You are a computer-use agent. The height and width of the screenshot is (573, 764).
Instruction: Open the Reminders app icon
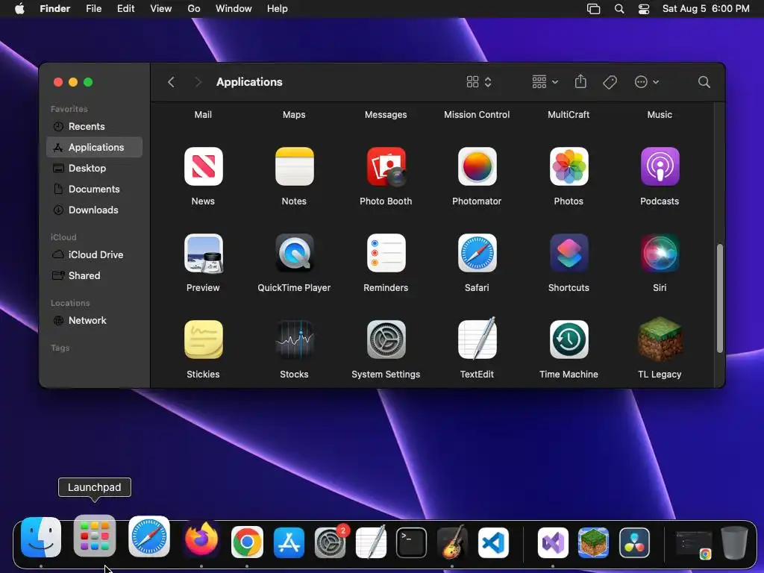[x=386, y=254]
